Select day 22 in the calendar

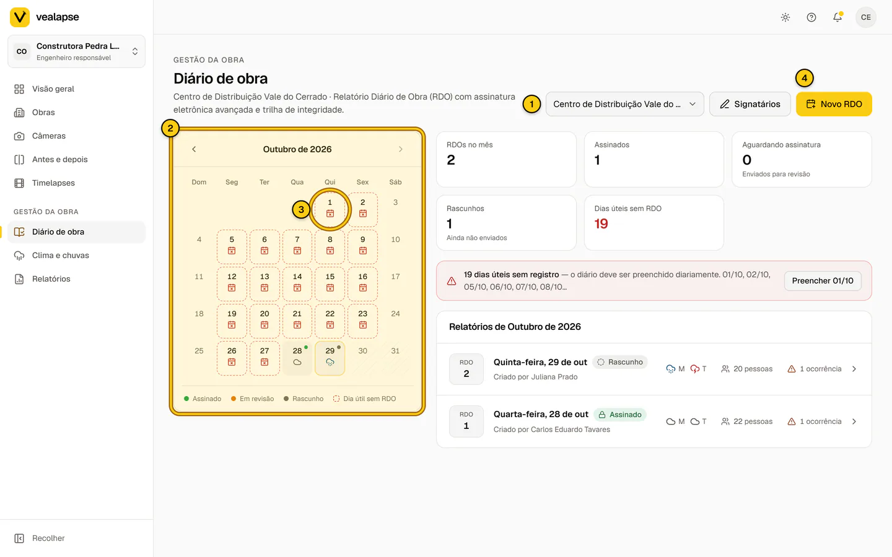tap(330, 321)
